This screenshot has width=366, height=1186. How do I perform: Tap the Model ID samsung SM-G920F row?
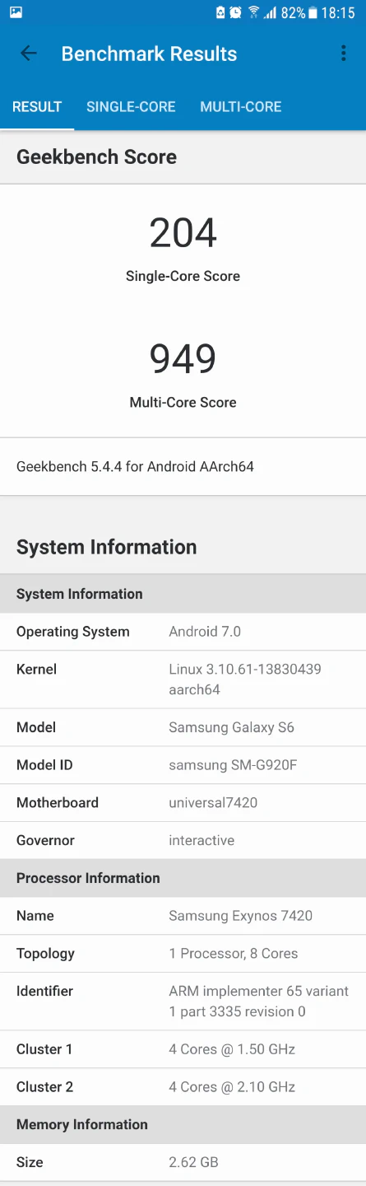coord(183,765)
